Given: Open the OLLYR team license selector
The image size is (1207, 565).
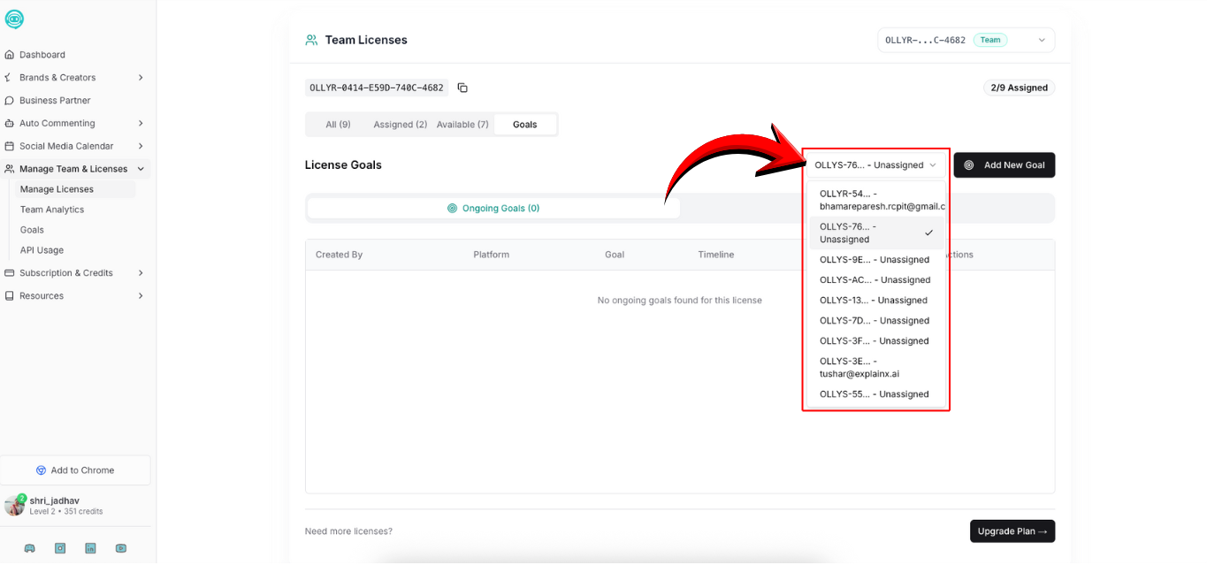Looking at the screenshot, I should (966, 40).
